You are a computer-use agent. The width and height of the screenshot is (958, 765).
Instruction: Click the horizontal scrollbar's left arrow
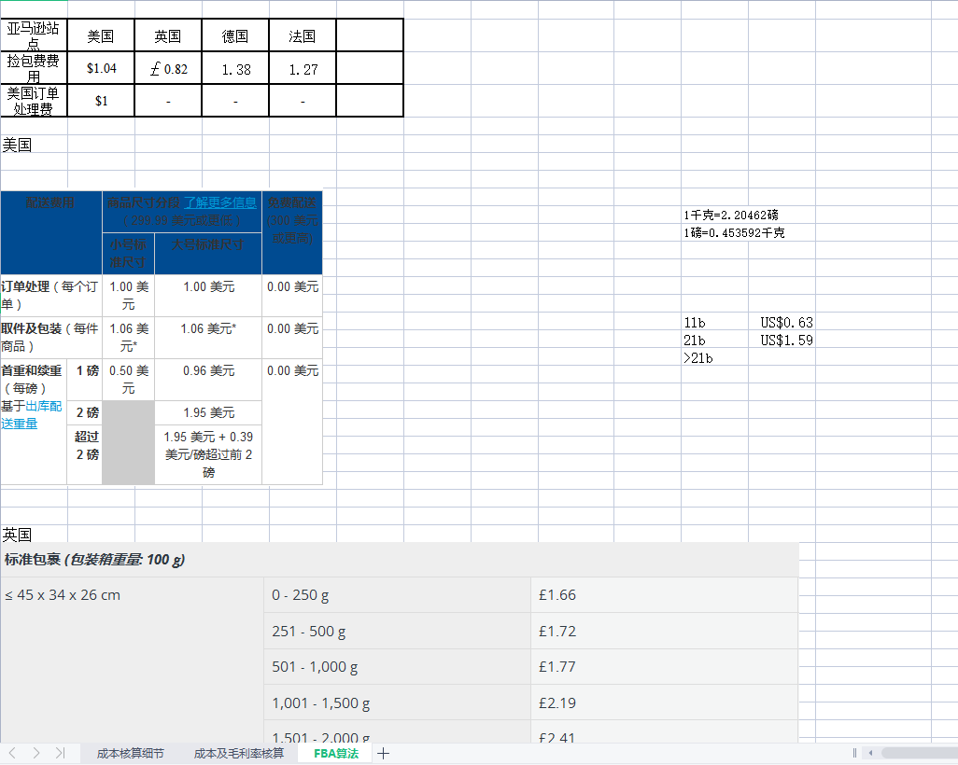(870, 754)
